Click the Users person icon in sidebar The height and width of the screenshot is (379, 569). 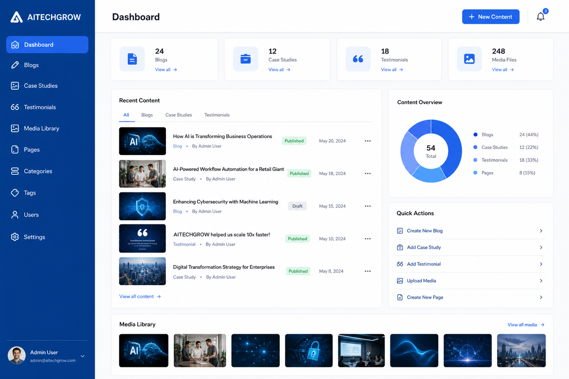pos(15,215)
